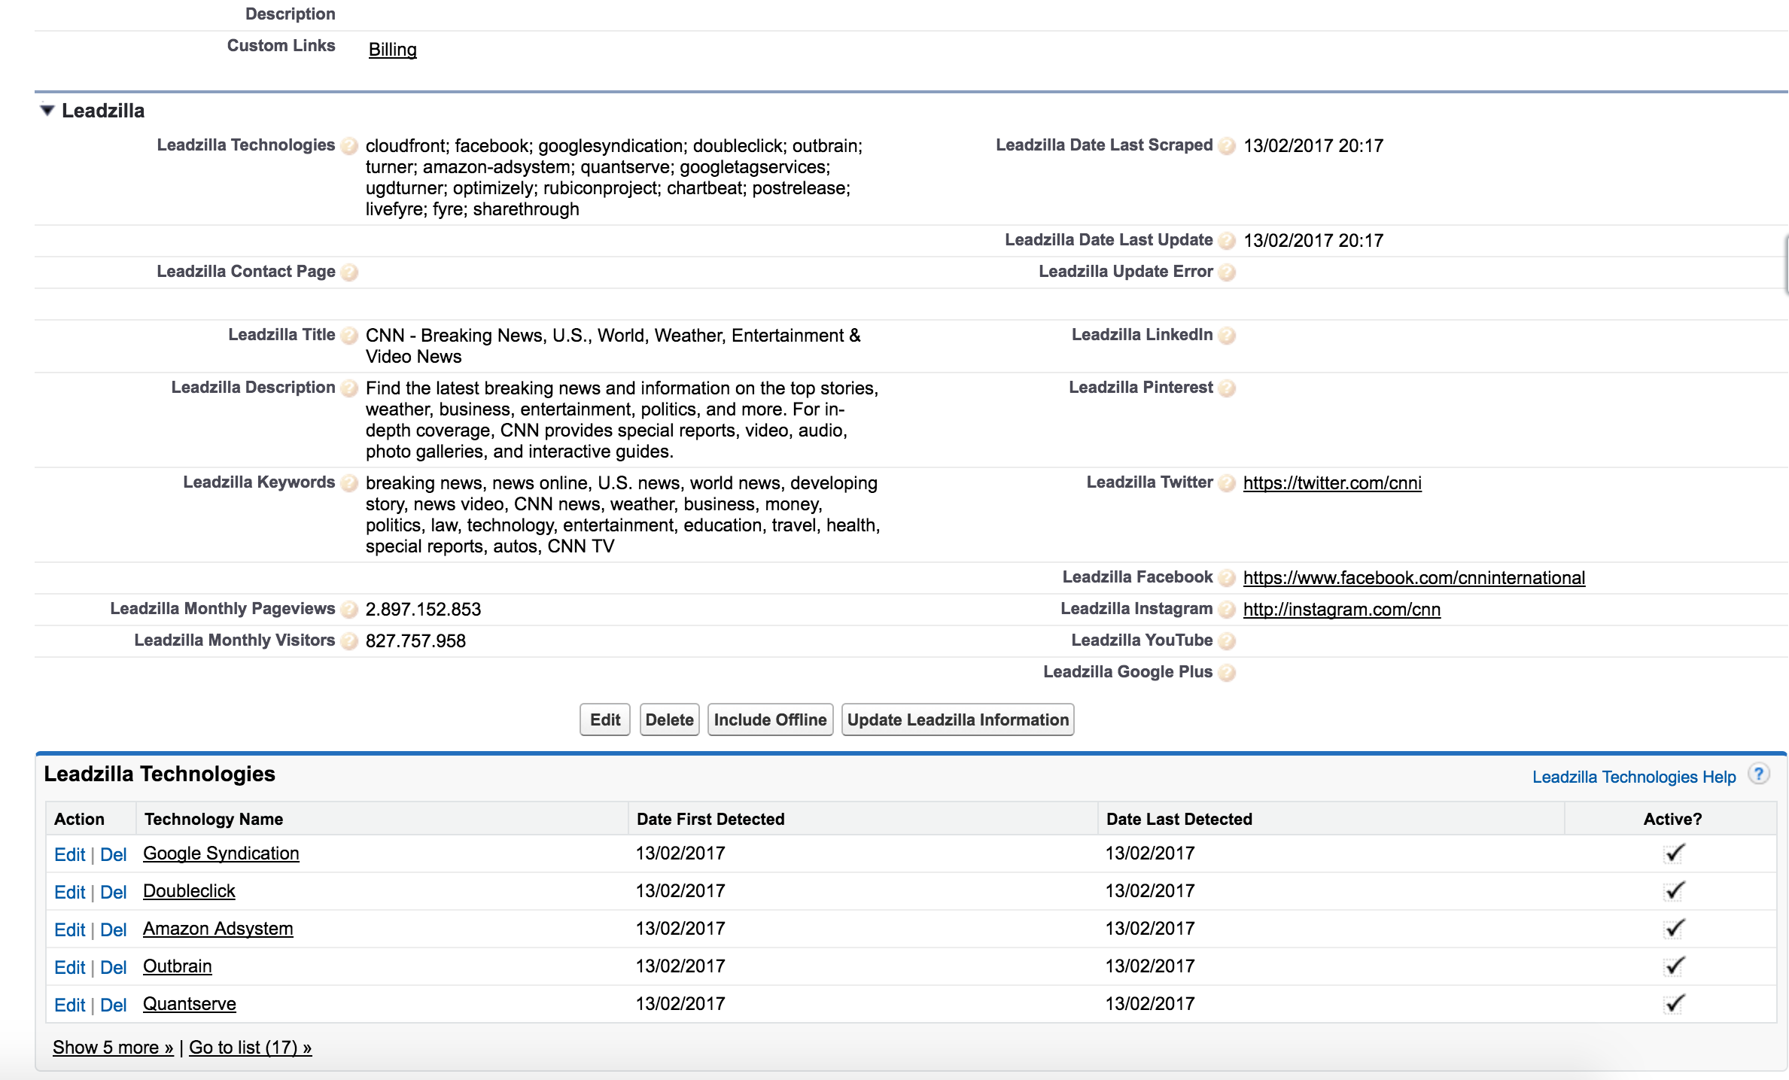
Task: Open the Billing custom link
Action: 392,50
